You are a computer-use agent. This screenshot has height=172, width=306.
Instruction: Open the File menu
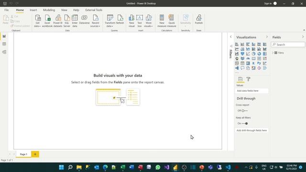6,10
